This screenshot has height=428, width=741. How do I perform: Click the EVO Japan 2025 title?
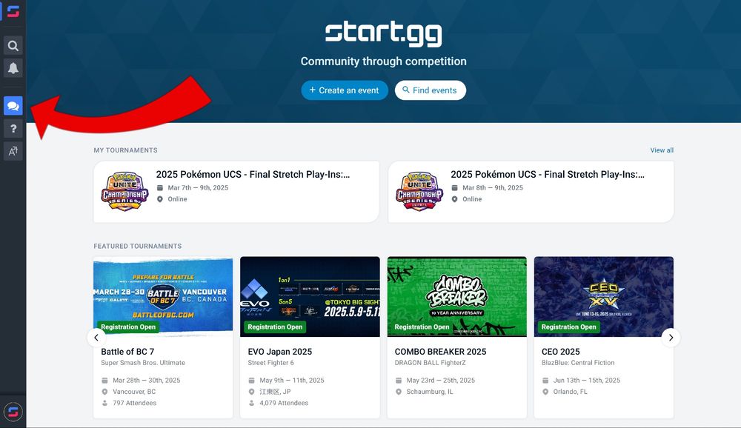click(x=280, y=352)
